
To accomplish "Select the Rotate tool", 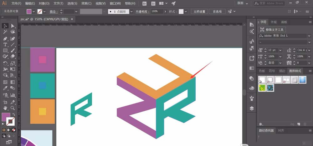I will (5, 63).
